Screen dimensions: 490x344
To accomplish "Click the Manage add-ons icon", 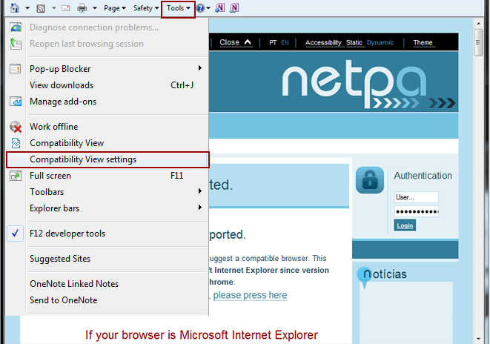I will 16,102.
